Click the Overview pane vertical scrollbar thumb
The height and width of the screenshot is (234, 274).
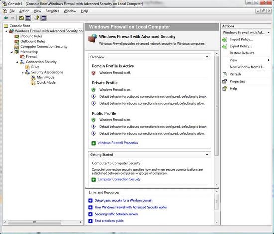[217, 106]
